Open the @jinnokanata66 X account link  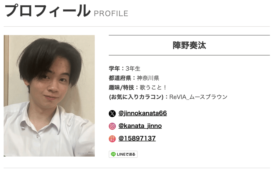[x=143, y=113]
